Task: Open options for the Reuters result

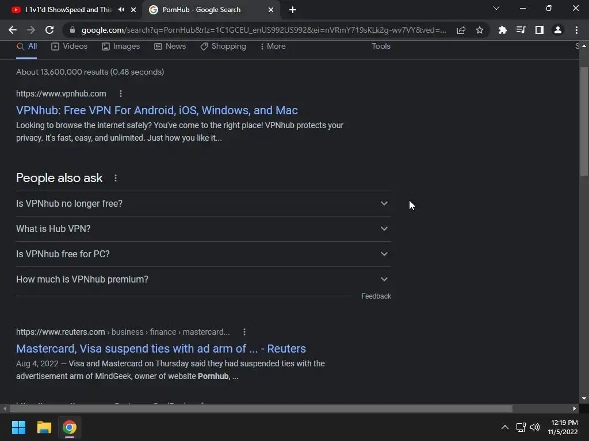Action: tap(244, 332)
